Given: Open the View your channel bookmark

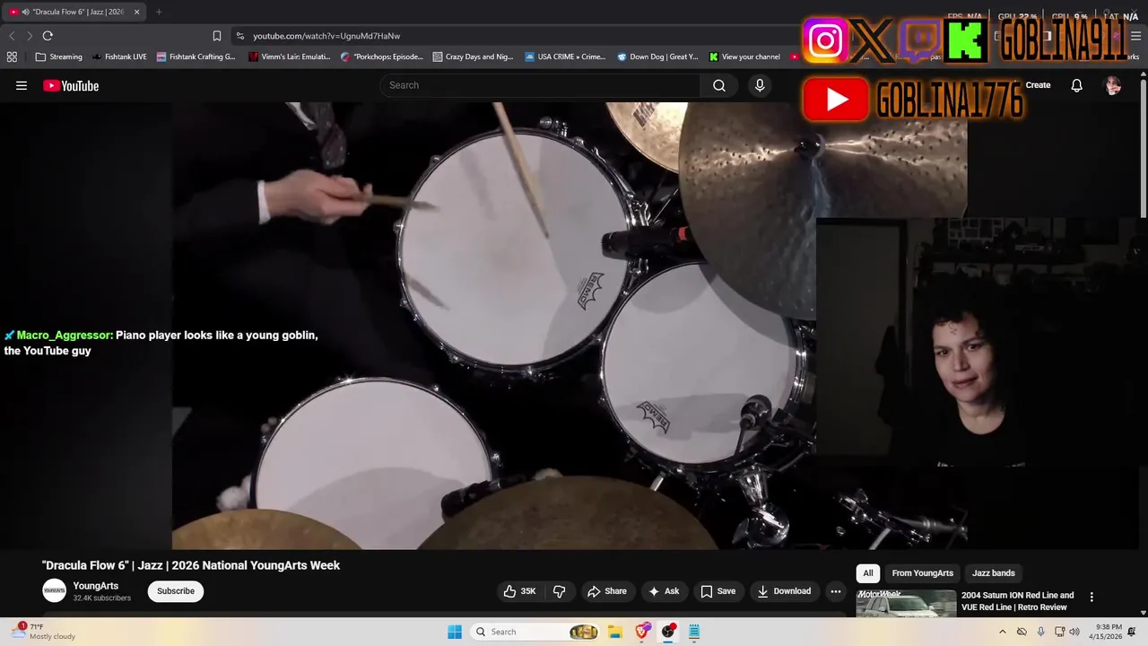Looking at the screenshot, I should 744,57.
